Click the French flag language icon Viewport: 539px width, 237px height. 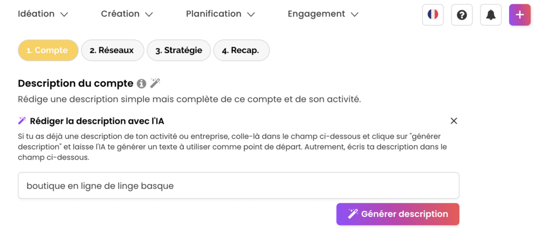tap(433, 15)
